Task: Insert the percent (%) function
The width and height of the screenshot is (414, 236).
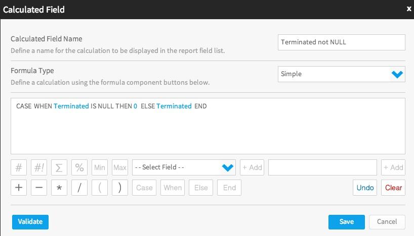Action: (79, 167)
